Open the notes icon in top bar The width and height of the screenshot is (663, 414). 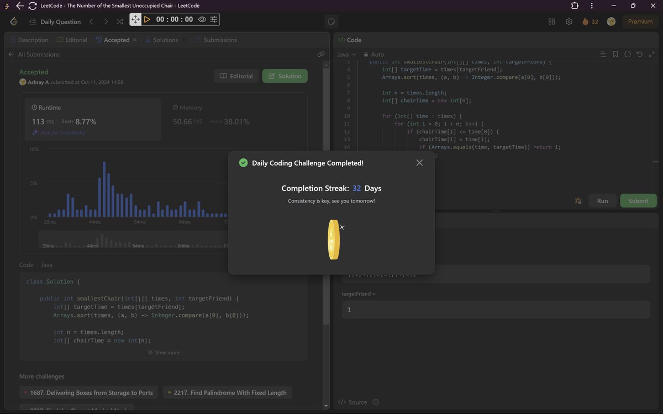click(x=331, y=22)
